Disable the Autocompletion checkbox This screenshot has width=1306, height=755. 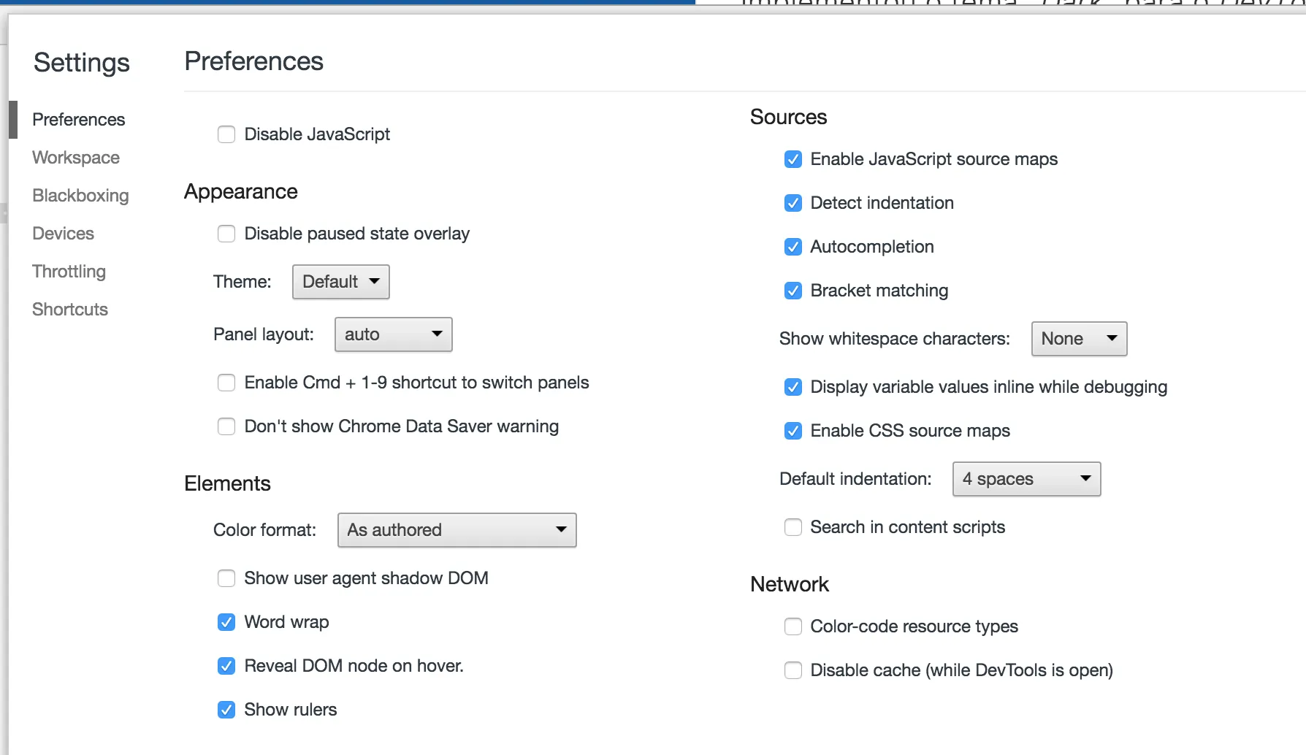(793, 247)
